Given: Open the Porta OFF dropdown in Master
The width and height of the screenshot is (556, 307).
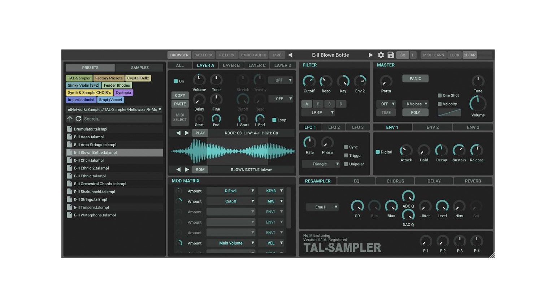Looking at the screenshot, I should tap(386, 104).
